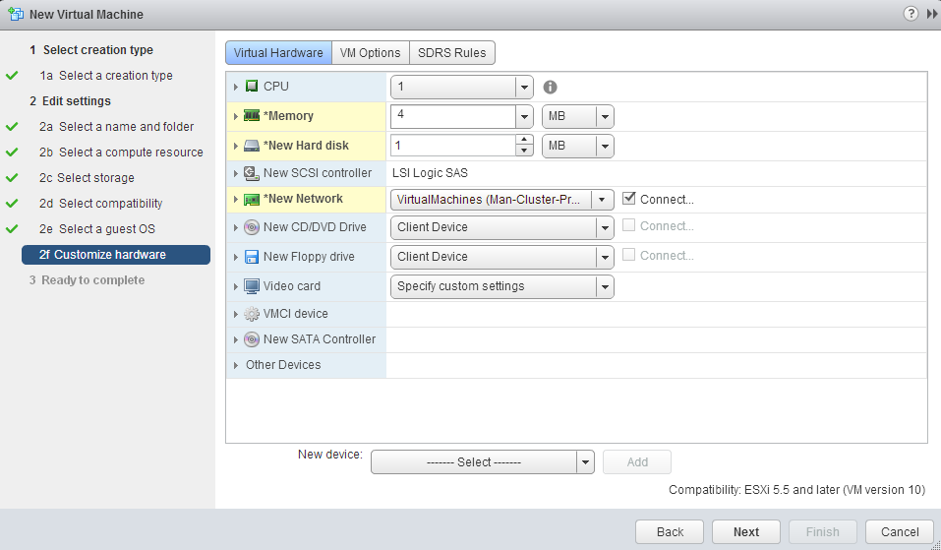This screenshot has height=550, width=941.
Task: Click green checkmark beside 2d Select compatibility
Action: (12, 204)
